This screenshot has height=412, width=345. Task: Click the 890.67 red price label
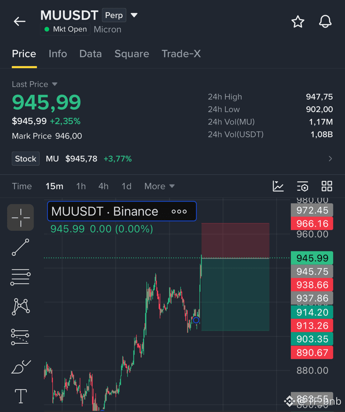[x=312, y=352]
